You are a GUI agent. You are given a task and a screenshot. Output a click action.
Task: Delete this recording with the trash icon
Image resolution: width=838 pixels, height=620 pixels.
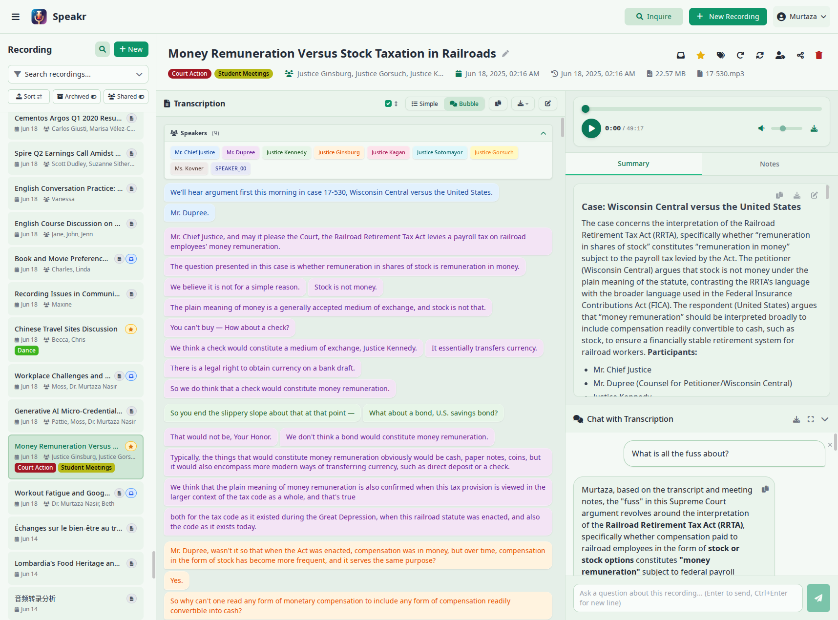point(819,55)
